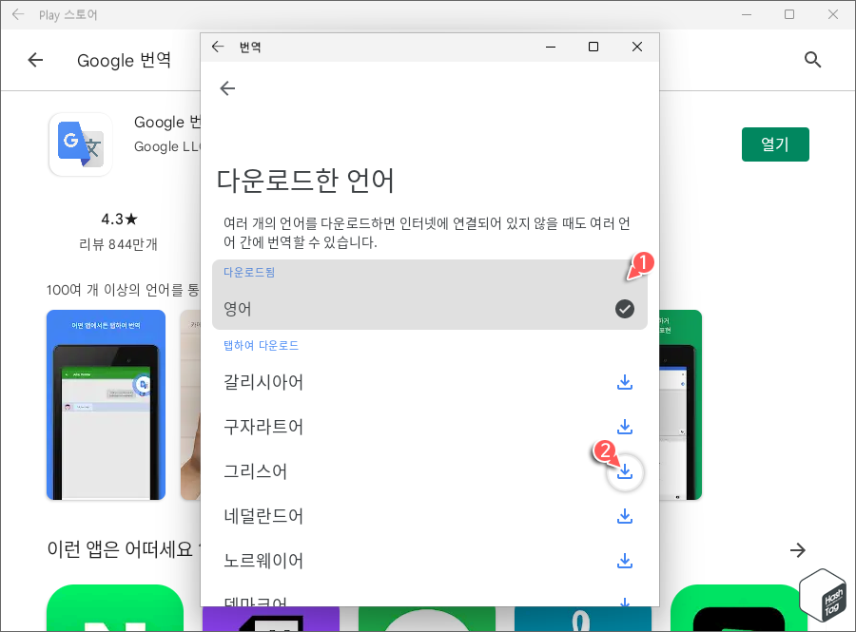View the 리뷰 844만개 reviews

tap(117, 244)
